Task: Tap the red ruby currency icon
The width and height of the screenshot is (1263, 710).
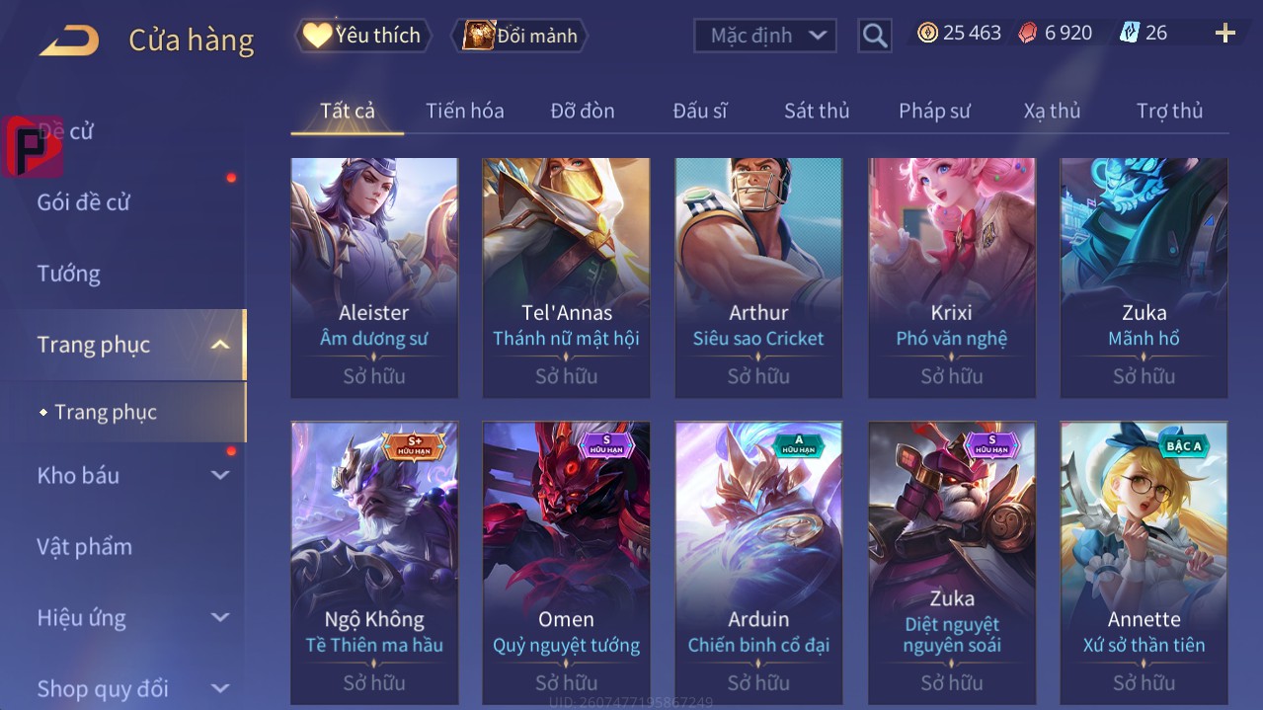Action: [1028, 33]
